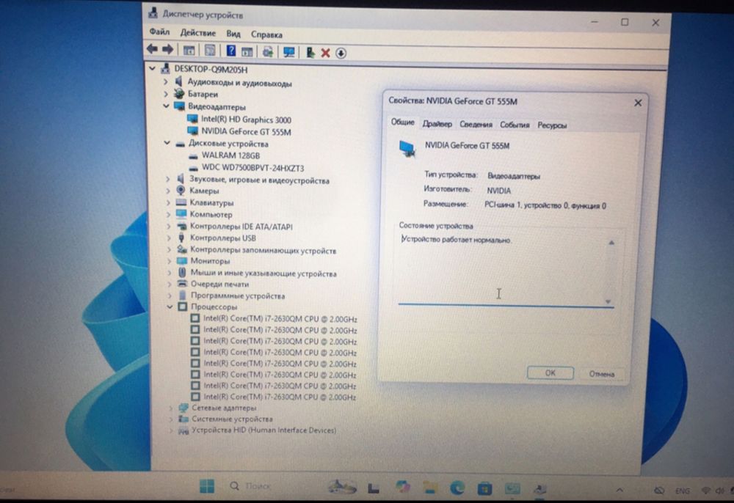The height and width of the screenshot is (503, 734).
Task: Click the Back arrow in Device Manager toolbar
Action: click(152, 48)
